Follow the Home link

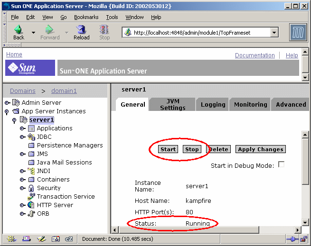[x=14, y=54]
